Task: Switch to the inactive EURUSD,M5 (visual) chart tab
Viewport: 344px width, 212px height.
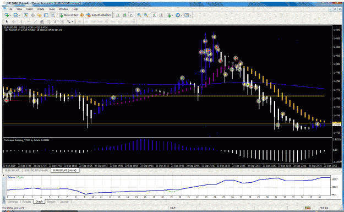Action: (x=36, y=170)
